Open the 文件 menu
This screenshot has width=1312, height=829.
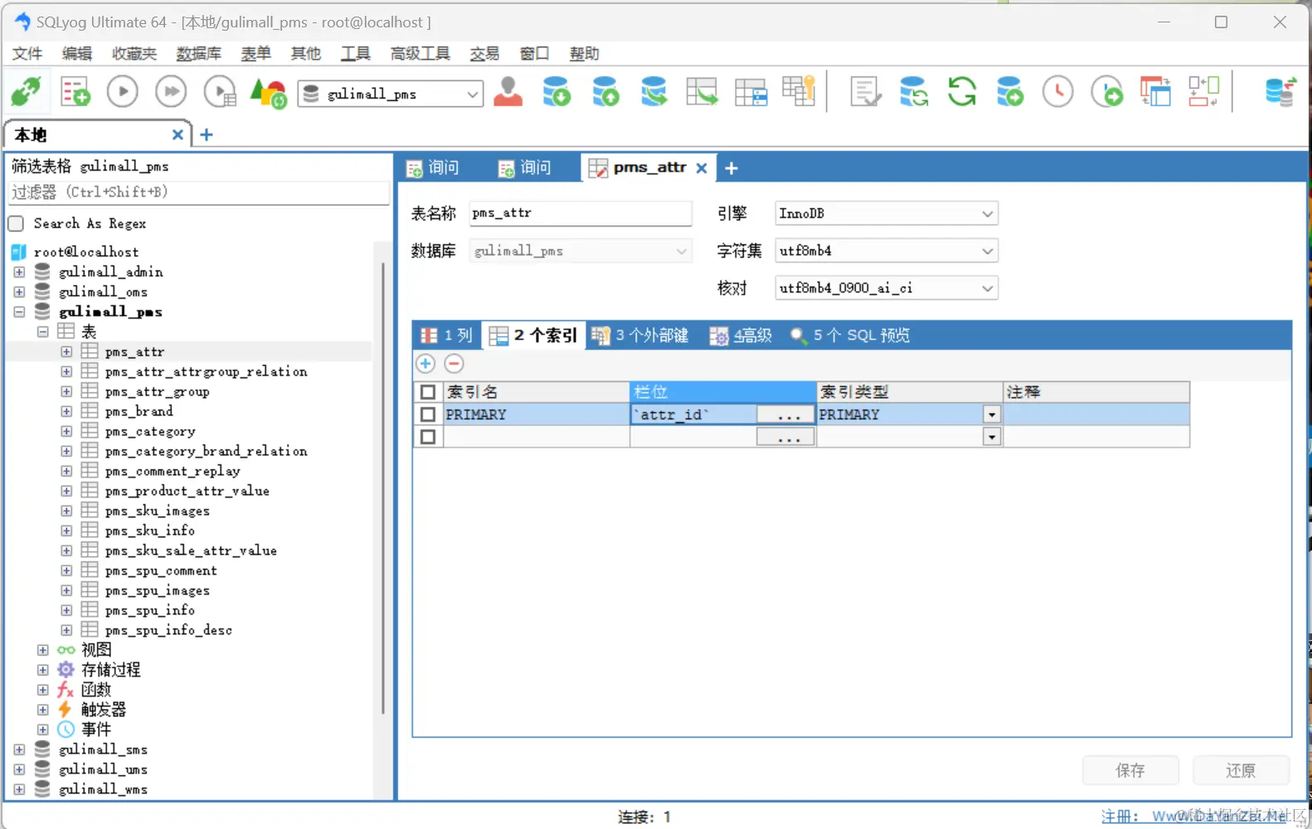click(x=27, y=54)
